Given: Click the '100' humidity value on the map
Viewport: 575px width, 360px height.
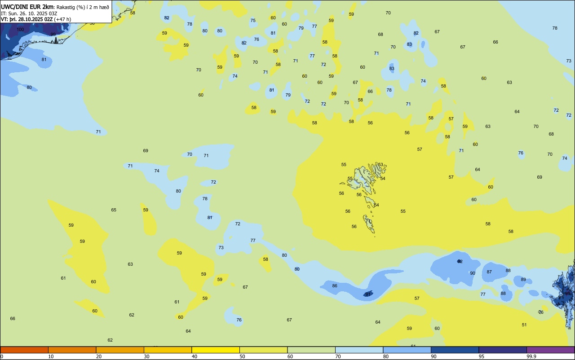Looking at the screenshot, I should click(20, 30).
